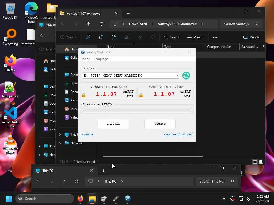Click the Search ventoy-1 input field
The width and height of the screenshot is (274, 205).
(x=241, y=24)
